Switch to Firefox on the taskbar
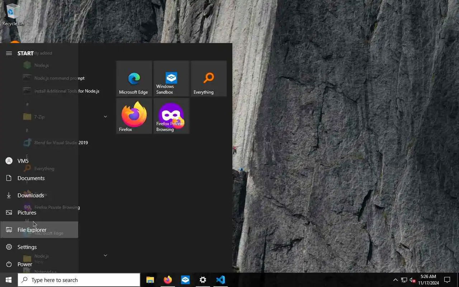This screenshot has width=459, height=287. tap(168, 280)
